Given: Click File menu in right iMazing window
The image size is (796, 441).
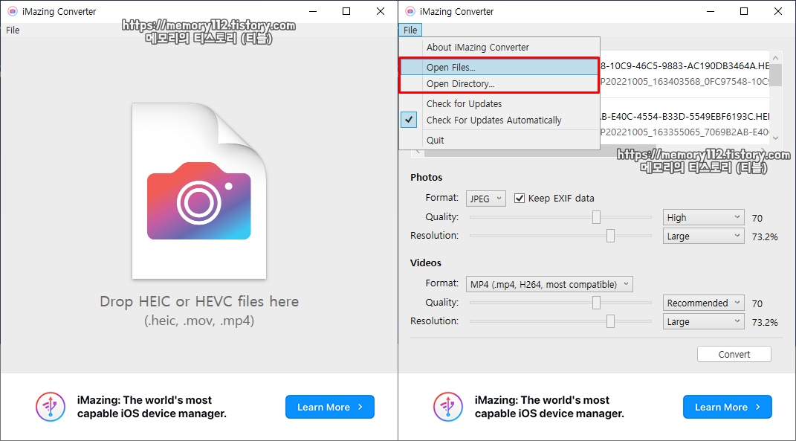Looking at the screenshot, I should click(x=410, y=30).
